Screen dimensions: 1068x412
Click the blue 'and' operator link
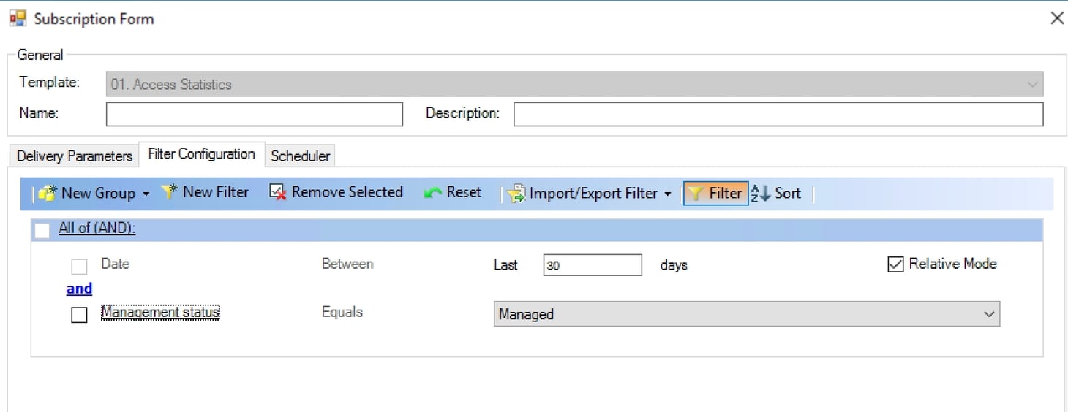pyautogui.click(x=79, y=289)
